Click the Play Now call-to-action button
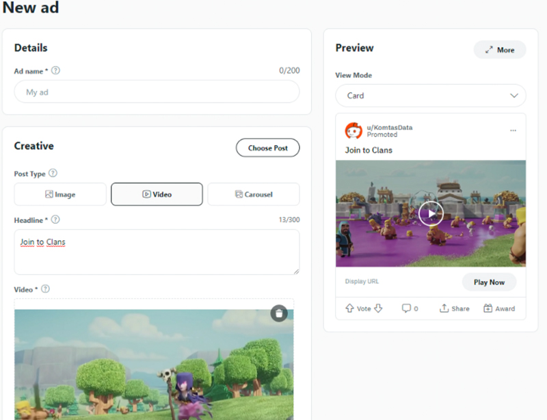The width and height of the screenshot is (547, 420). click(489, 282)
